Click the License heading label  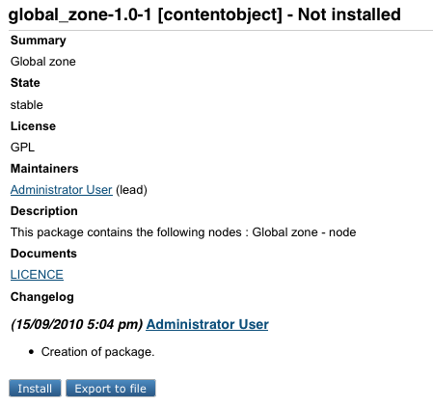[33, 126]
